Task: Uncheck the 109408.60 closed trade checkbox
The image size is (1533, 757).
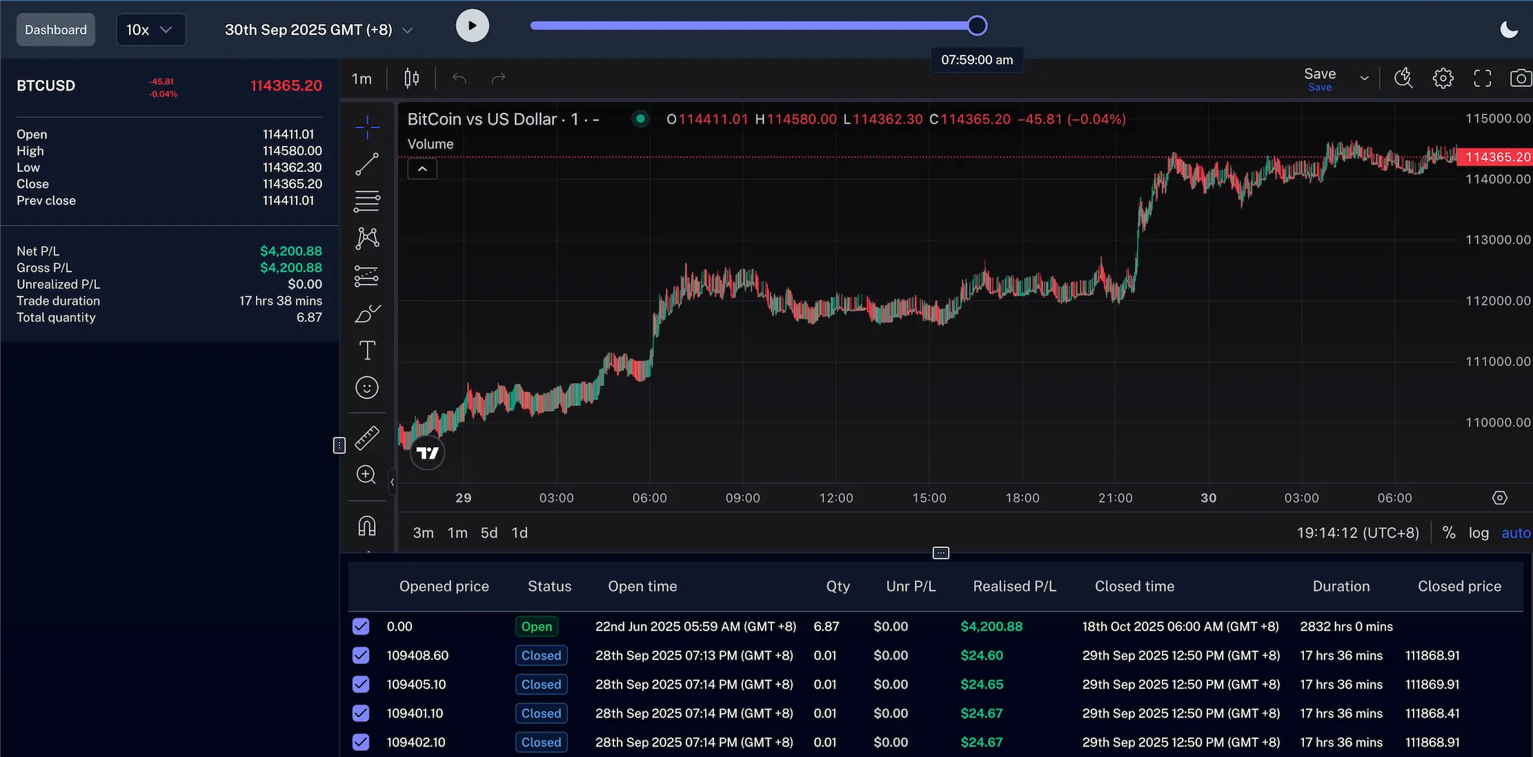Action: 360,655
